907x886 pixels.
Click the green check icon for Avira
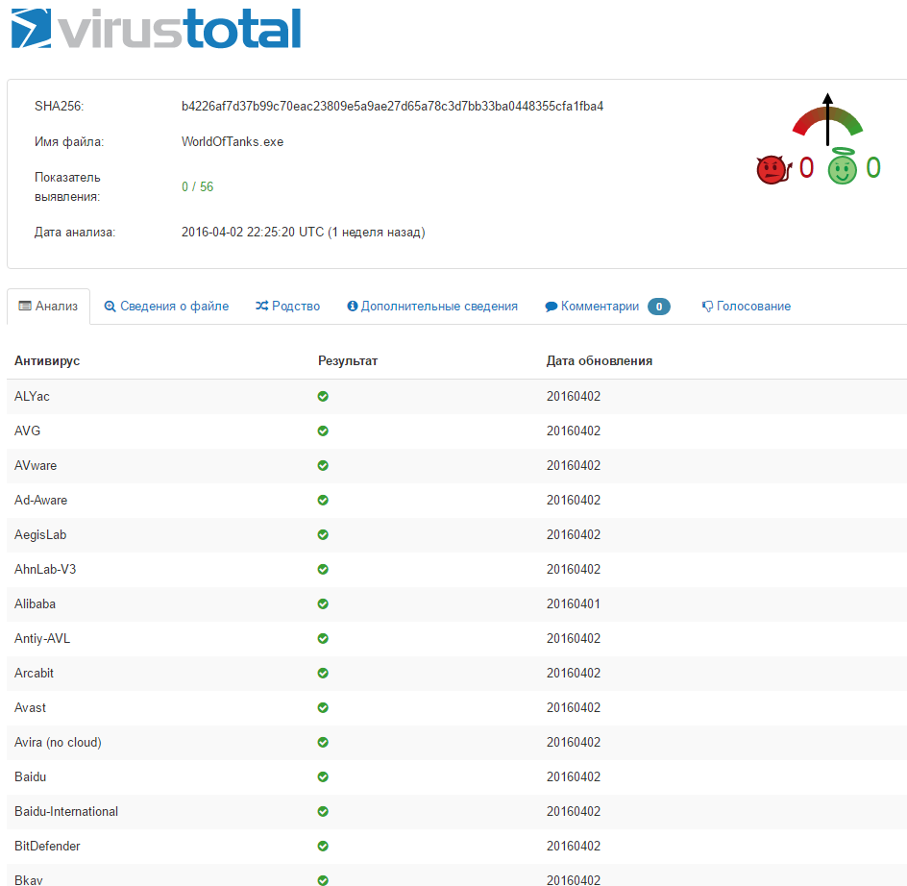pyautogui.click(x=323, y=743)
